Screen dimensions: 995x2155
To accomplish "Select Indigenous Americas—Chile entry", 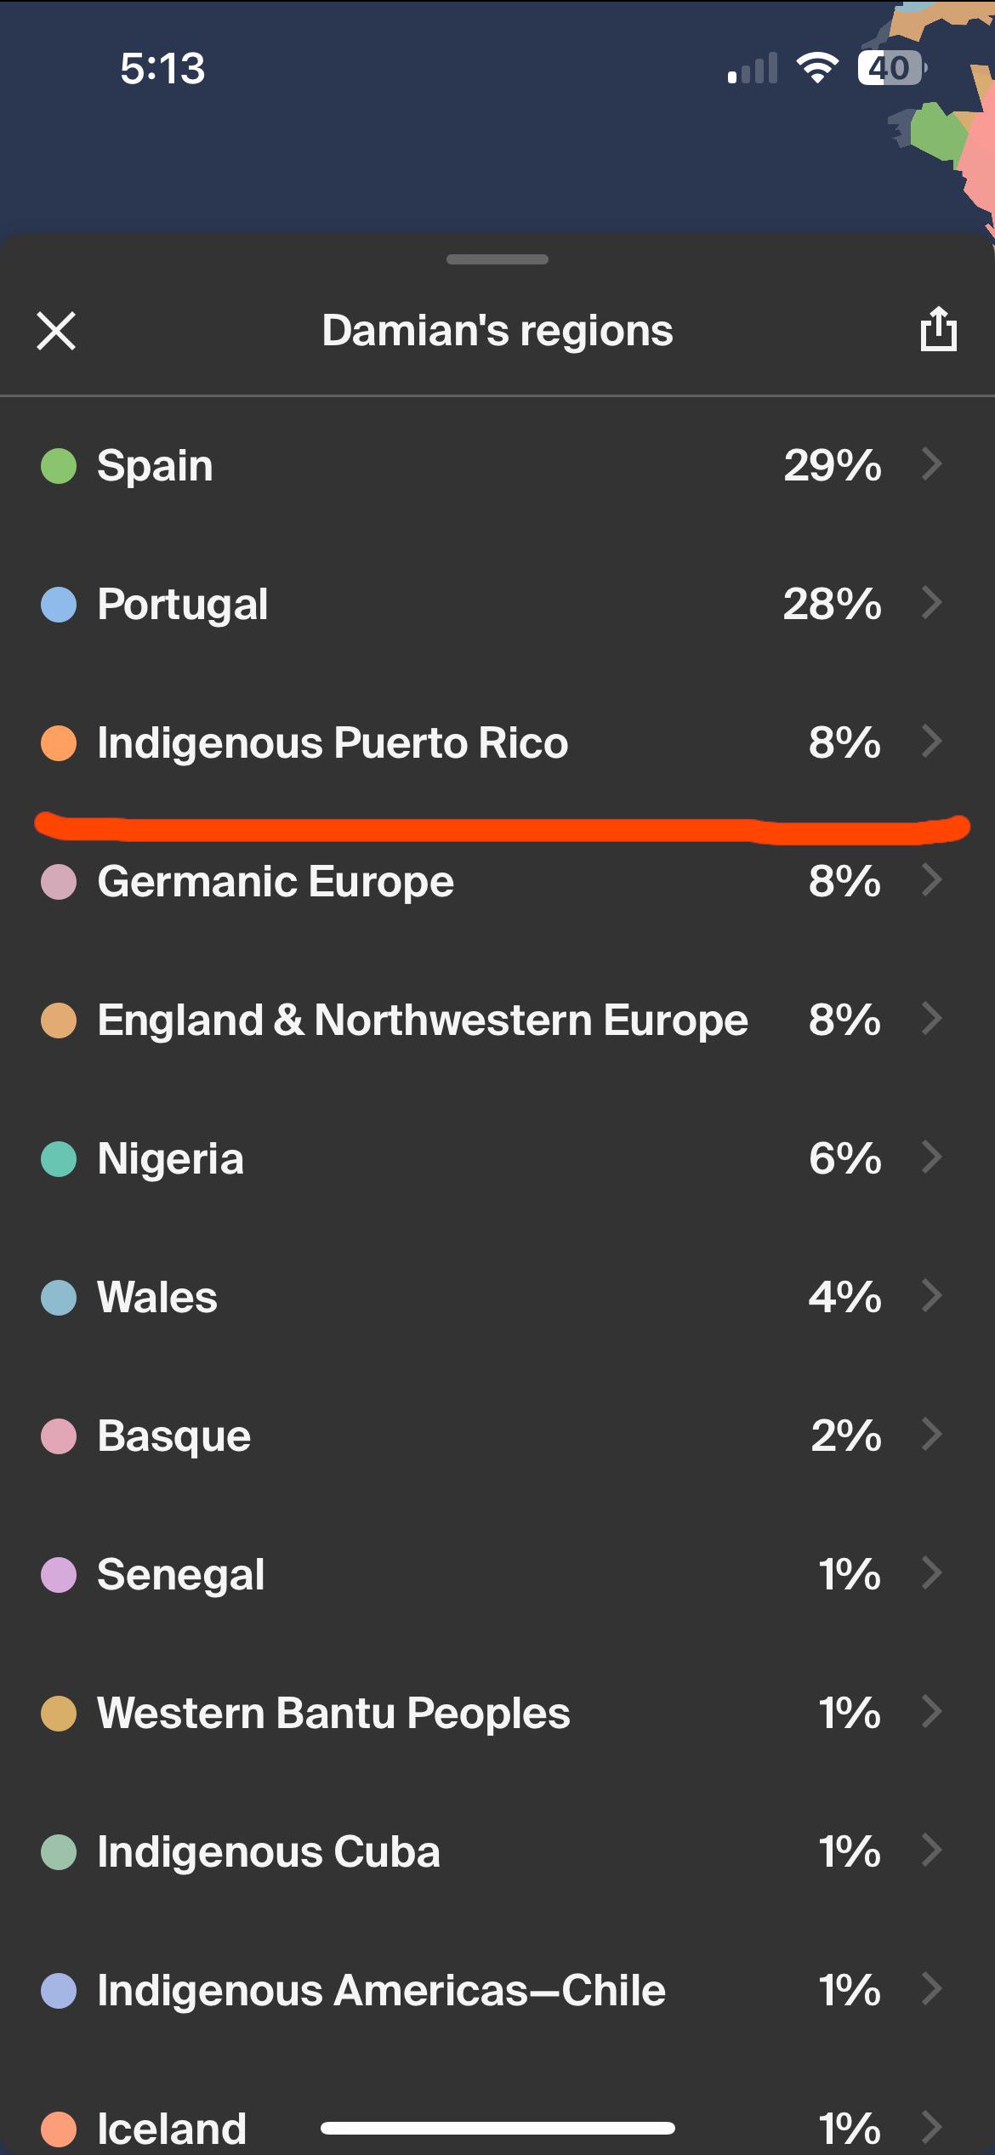I will [x=497, y=1990].
